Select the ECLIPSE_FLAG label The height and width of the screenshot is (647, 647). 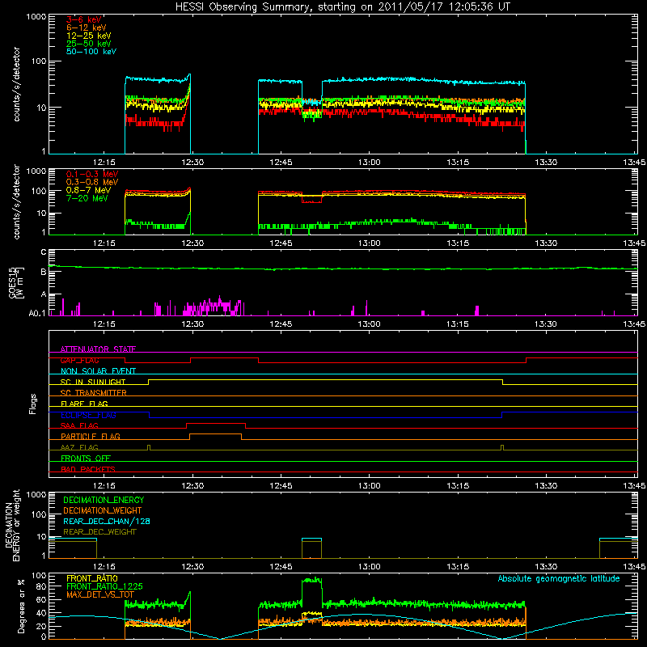click(88, 415)
